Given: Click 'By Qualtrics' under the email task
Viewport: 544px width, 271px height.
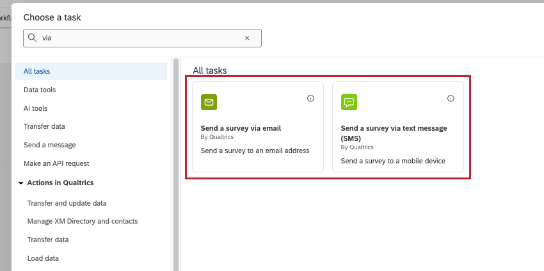Looking at the screenshot, I should point(217,137).
